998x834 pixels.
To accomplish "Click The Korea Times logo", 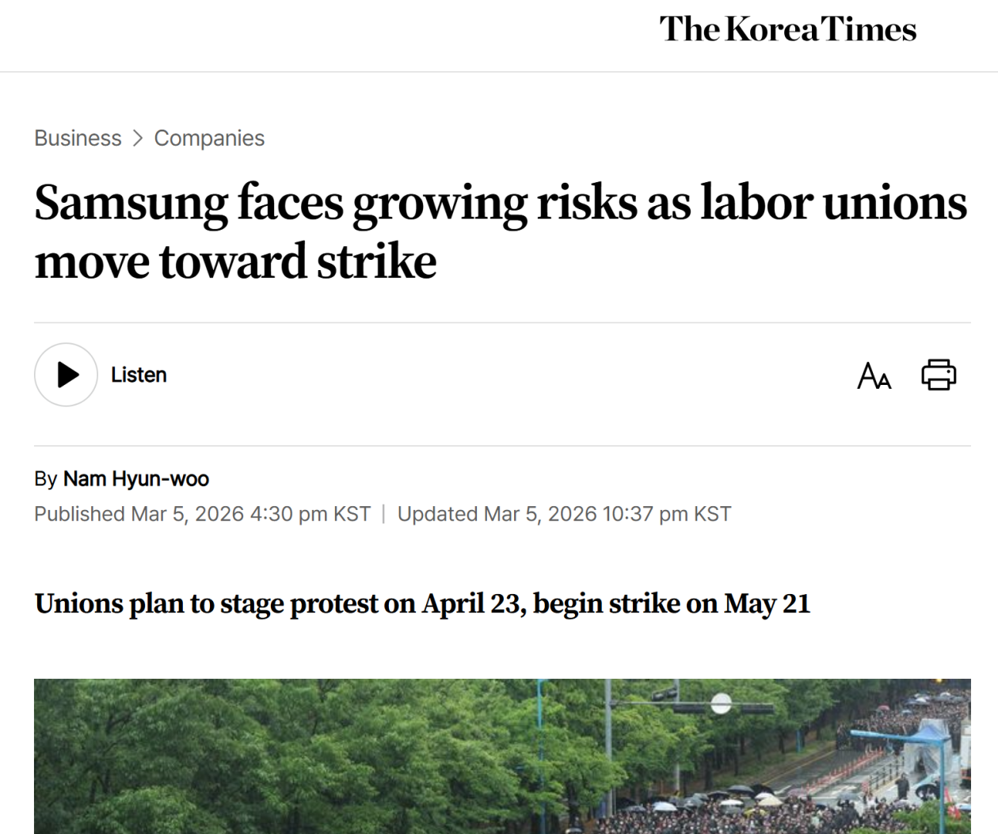I will pos(787,30).
